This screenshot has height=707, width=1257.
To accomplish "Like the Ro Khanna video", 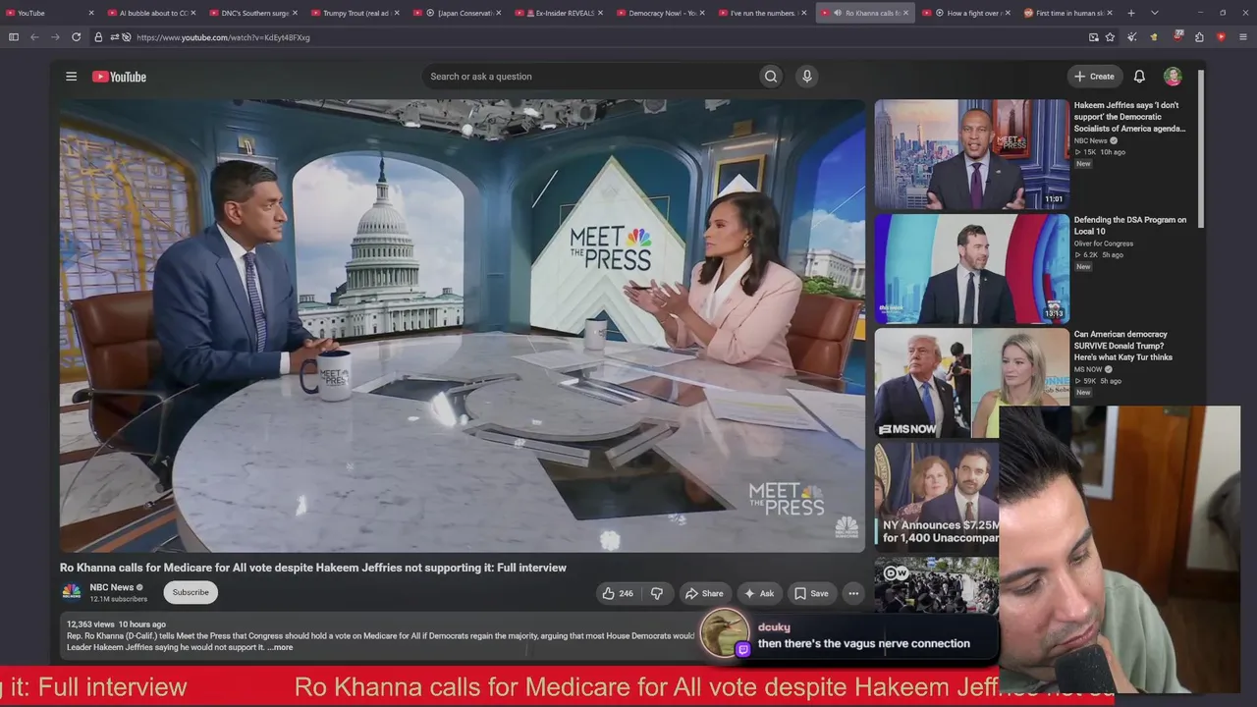I will point(618,593).
